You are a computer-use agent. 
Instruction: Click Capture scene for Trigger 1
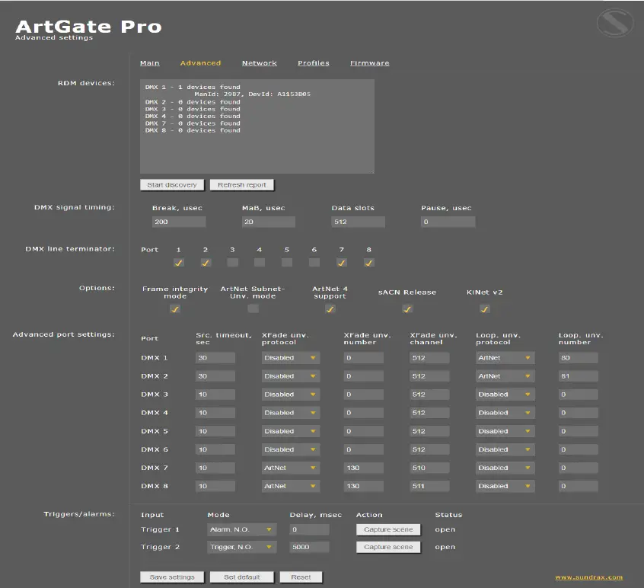388,529
